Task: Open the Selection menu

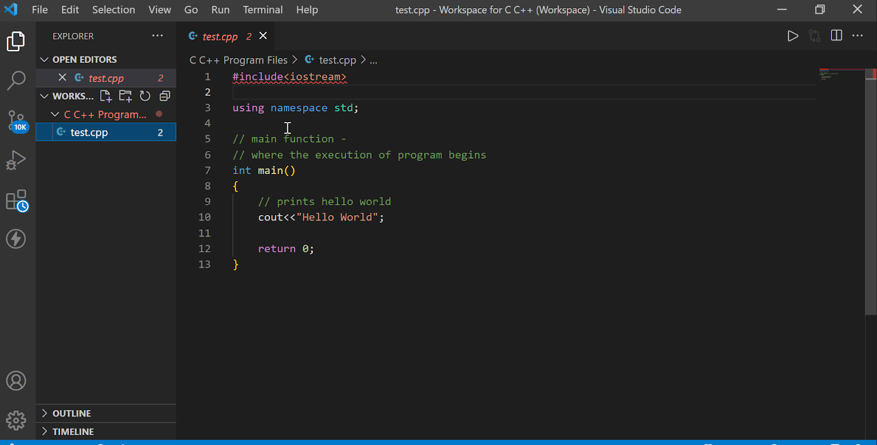Action: (x=113, y=10)
